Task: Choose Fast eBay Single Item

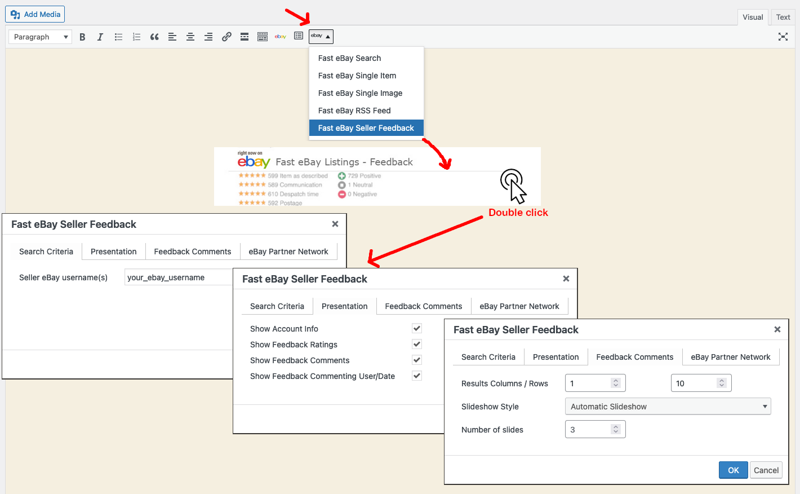Action: pyautogui.click(x=366, y=76)
